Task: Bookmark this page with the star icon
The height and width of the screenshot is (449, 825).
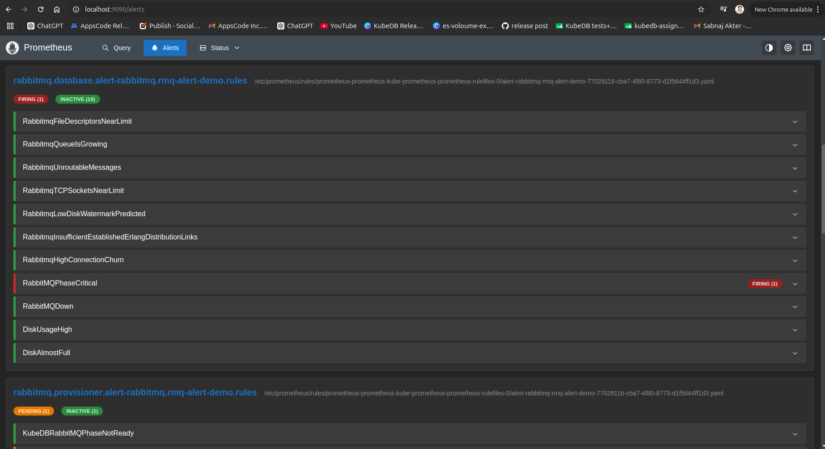Action: click(x=701, y=9)
